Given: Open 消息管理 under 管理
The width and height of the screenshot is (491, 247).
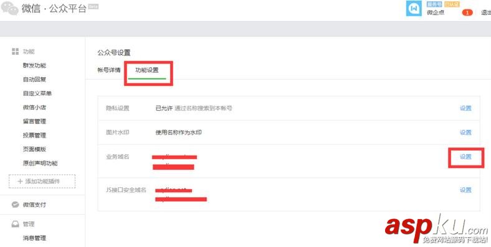Looking at the screenshot, I should click(x=34, y=238).
